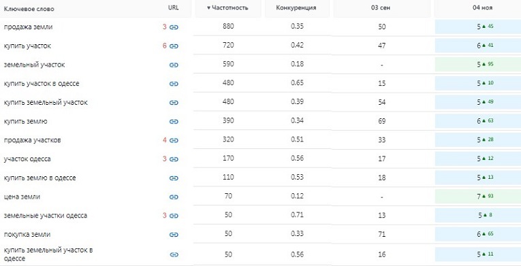Open link icon for покупка земли
This screenshot has width=521, height=266.
coord(174,235)
